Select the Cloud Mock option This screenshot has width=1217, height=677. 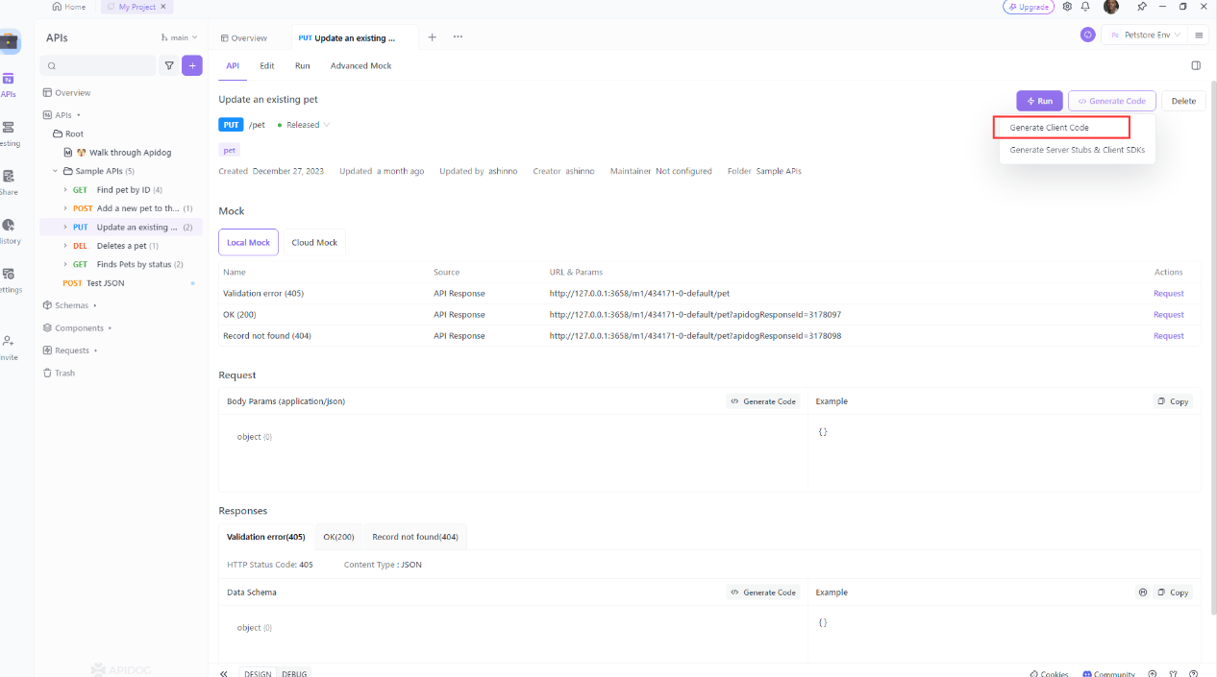click(314, 243)
